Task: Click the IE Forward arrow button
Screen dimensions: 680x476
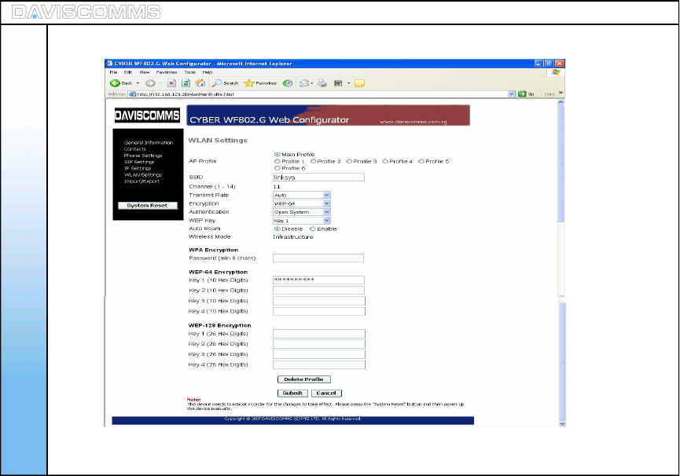Action: pyautogui.click(x=150, y=83)
